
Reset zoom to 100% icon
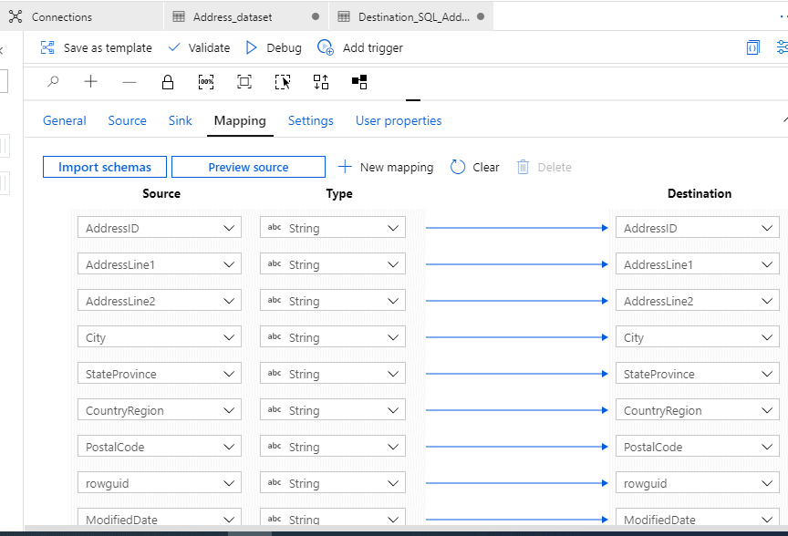click(x=206, y=82)
